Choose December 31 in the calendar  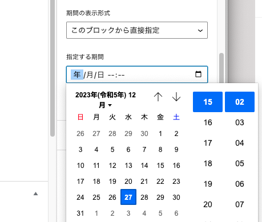coord(80,213)
